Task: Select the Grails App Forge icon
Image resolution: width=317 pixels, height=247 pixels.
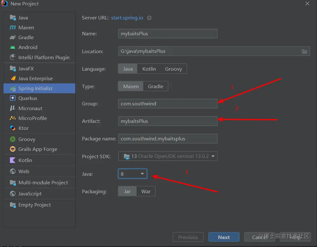Action: pyautogui.click(x=13, y=149)
